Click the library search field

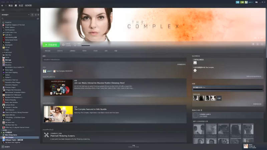click(x=19, y=19)
